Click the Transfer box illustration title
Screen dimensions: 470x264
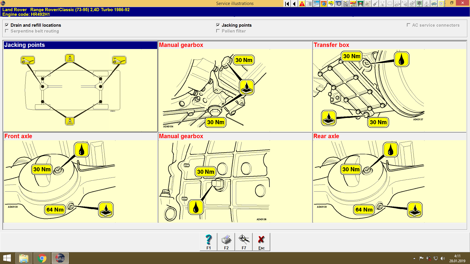[331, 45]
